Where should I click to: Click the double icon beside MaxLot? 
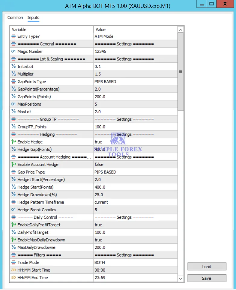(x=14, y=112)
